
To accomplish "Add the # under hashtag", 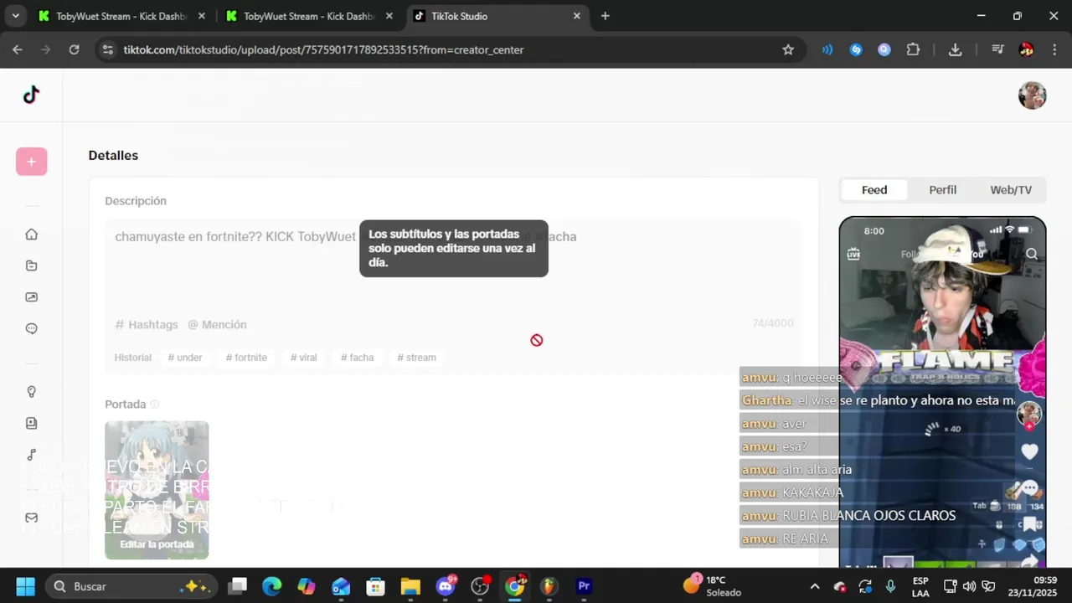I will [185, 358].
